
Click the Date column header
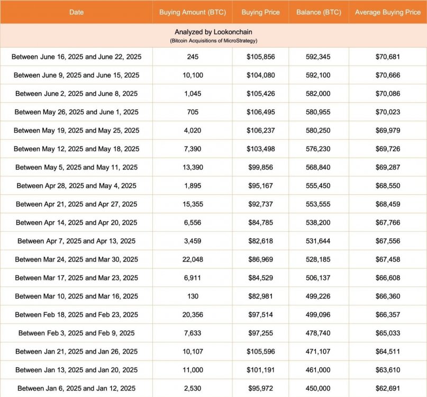click(x=76, y=12)
